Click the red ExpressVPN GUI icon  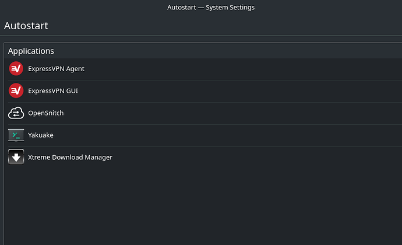pyautogui.click(x=16, y=90)
